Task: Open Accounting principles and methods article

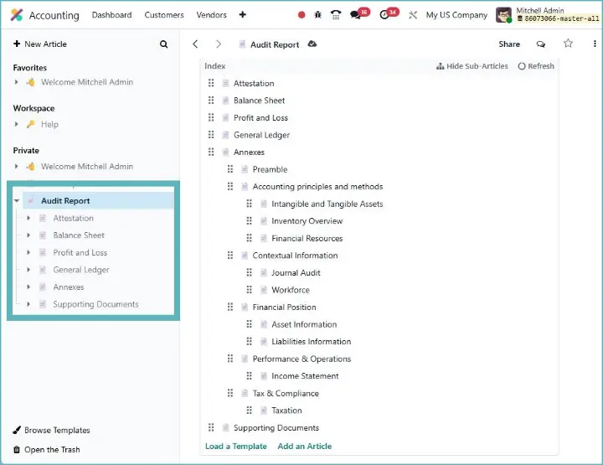Action: pos(317,187)
